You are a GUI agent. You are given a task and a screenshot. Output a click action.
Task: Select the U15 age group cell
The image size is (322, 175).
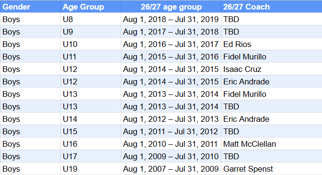tap(91, 131)
